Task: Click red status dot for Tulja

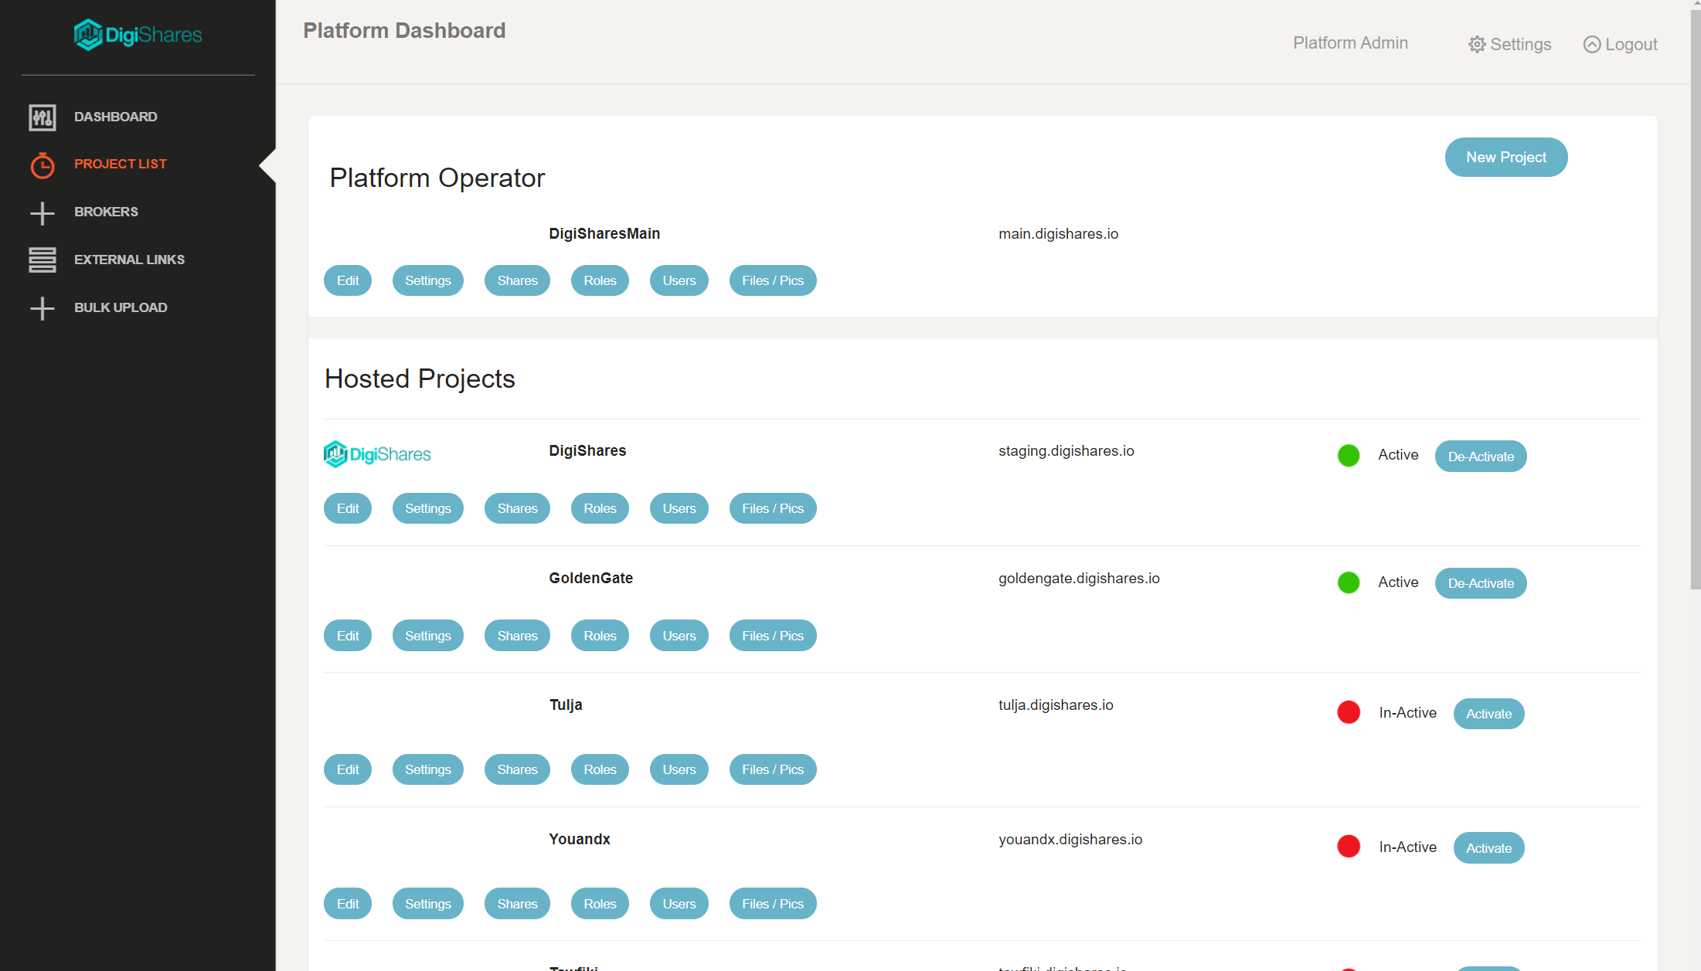Action: click(x=1349, y=712)
